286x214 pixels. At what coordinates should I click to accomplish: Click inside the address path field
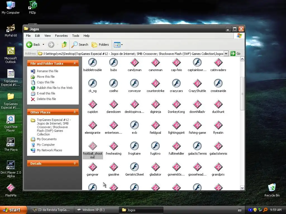pos(131,54)
